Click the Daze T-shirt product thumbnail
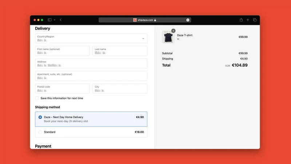Viewport: 291px width, 164px height. [168, 37]
